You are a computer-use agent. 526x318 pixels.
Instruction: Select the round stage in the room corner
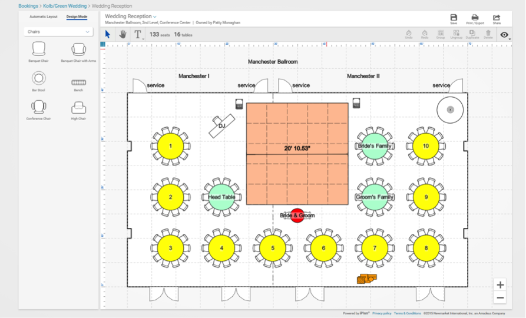tap(450, 110)
